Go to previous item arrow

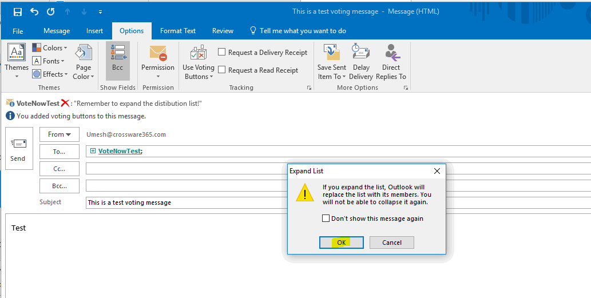pos(68,11)
